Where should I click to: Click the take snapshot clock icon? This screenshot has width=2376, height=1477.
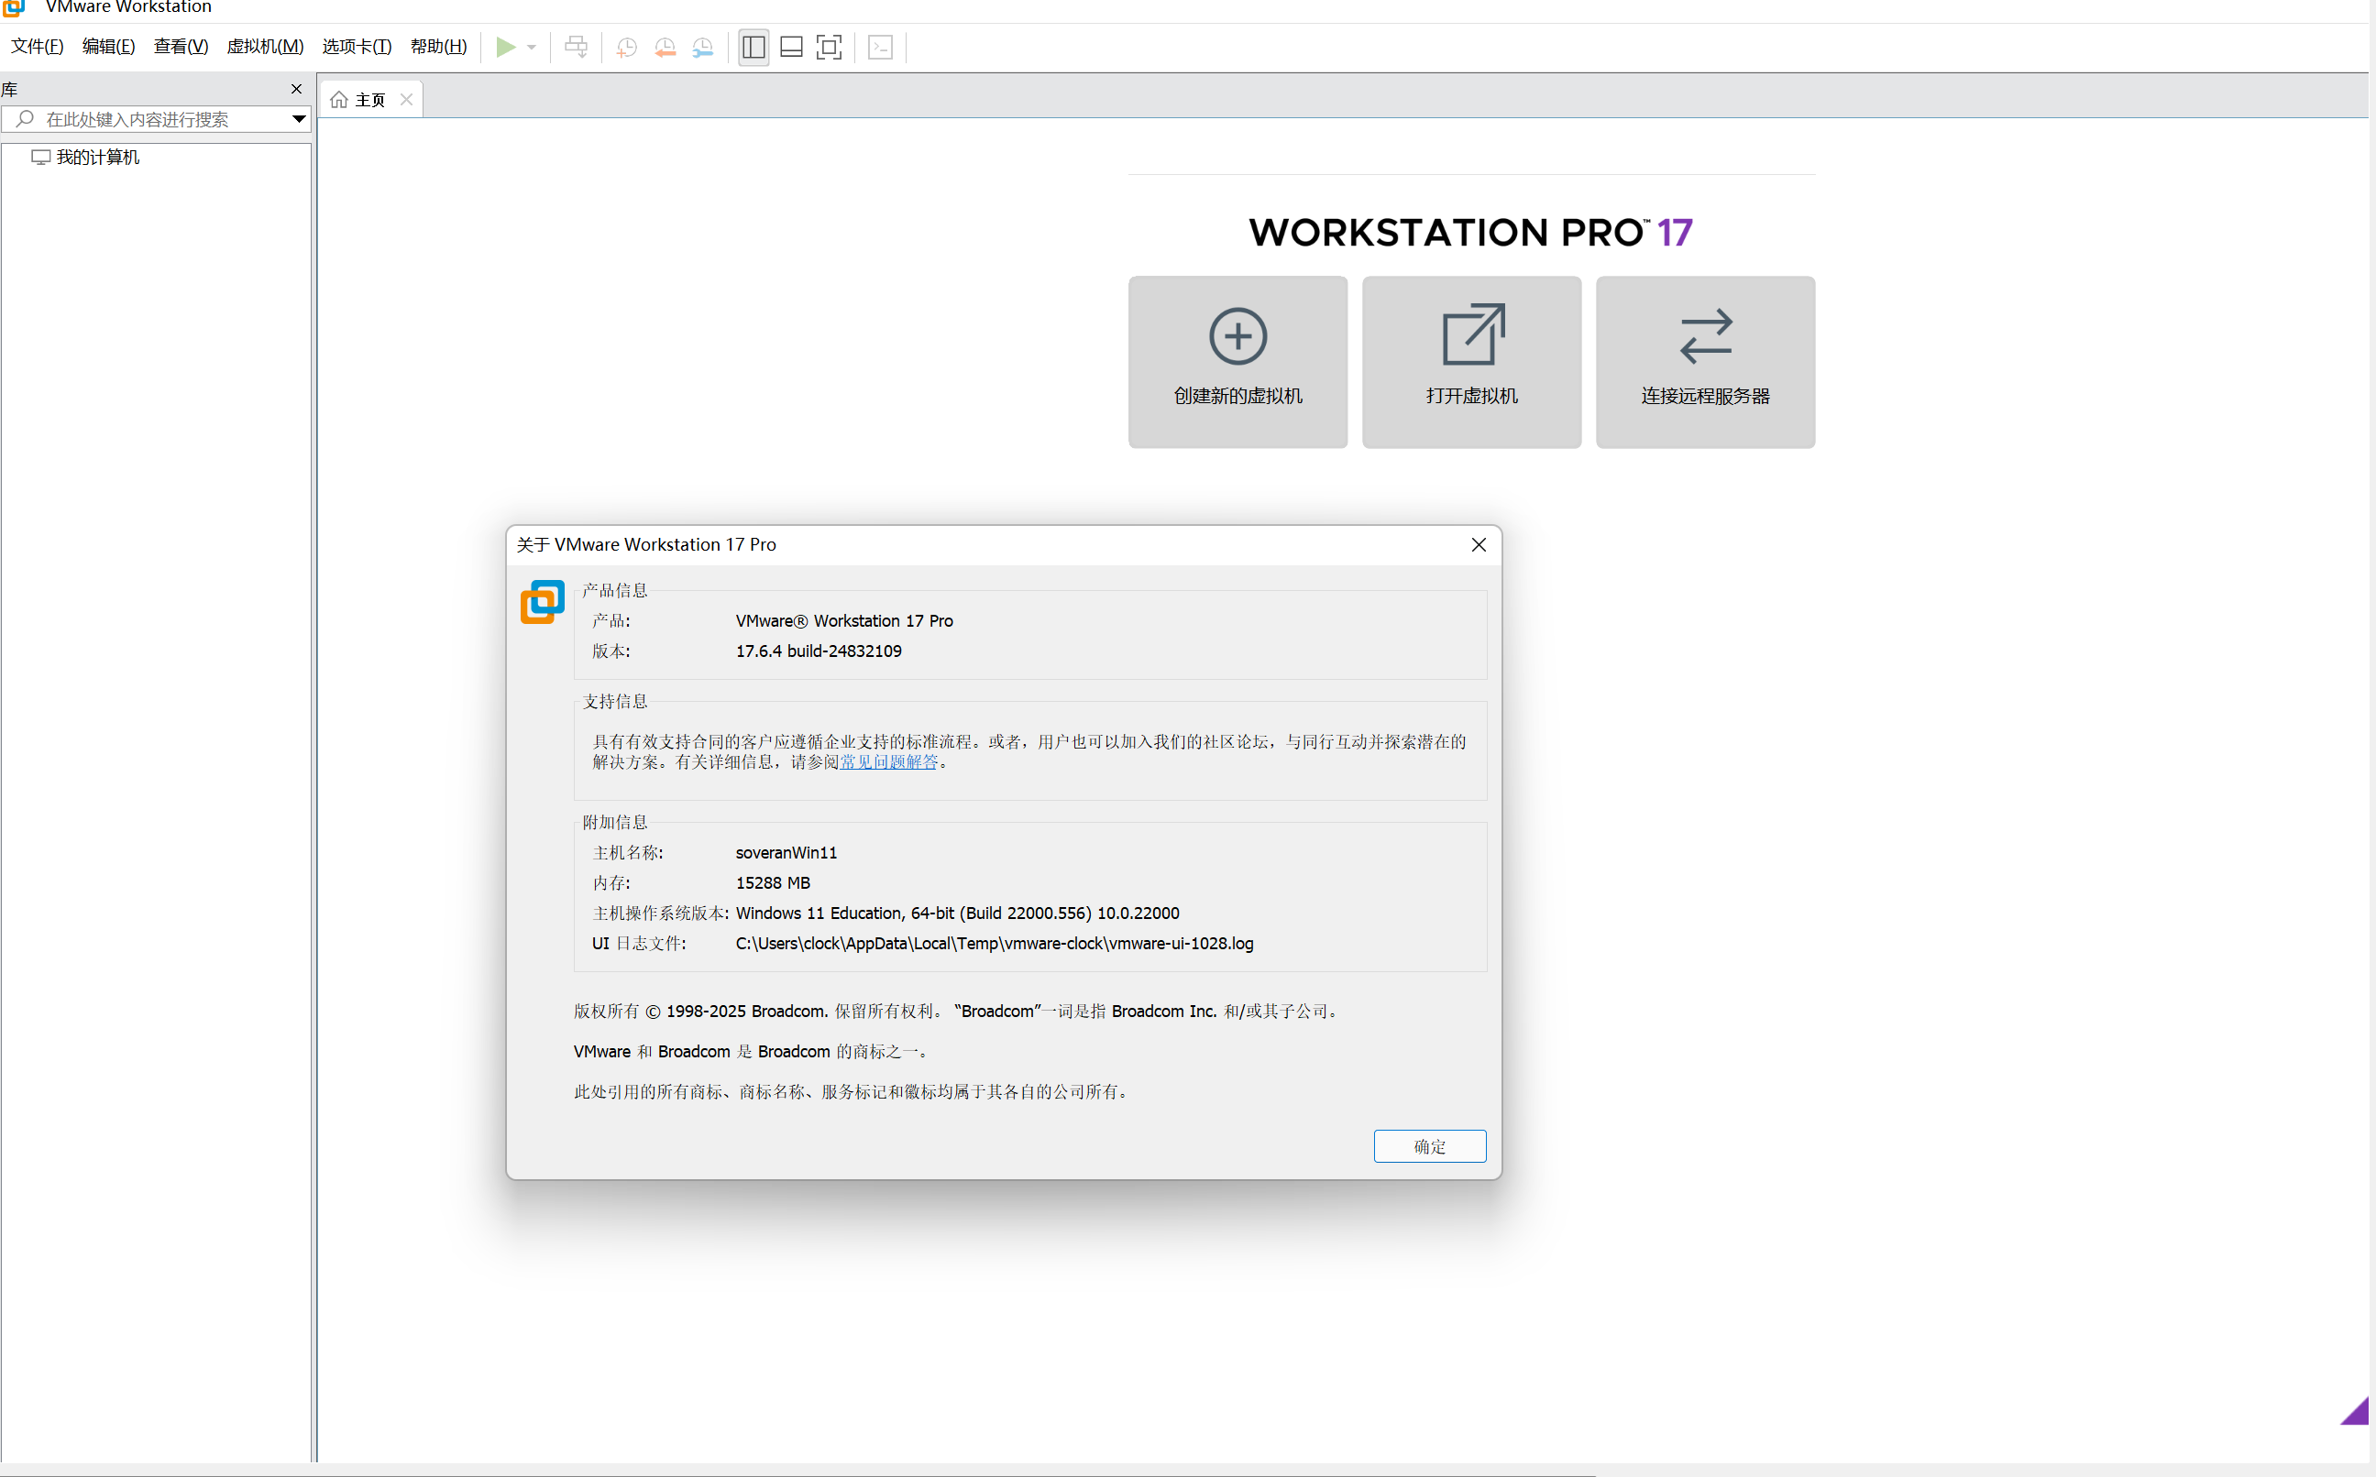[626, 47]
